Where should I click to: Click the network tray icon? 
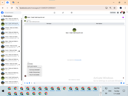106,88
